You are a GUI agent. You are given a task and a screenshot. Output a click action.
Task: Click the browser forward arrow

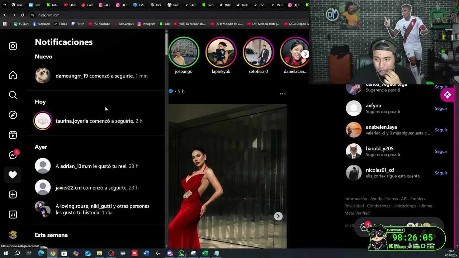[x=14, y=15]
